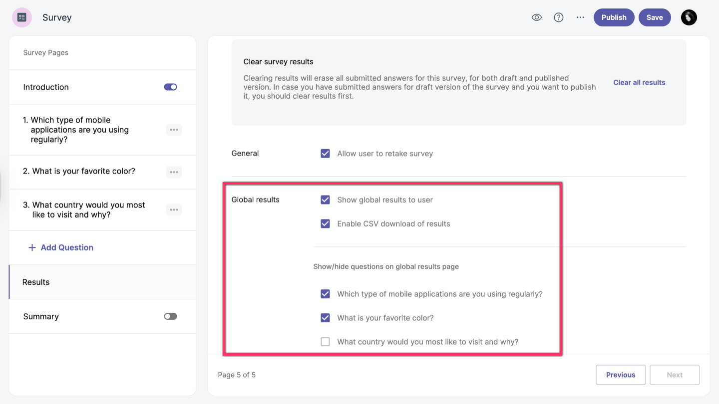719x404 pixels.
Task: Toggle the Introduction page switch off
Action: [170, 87]
